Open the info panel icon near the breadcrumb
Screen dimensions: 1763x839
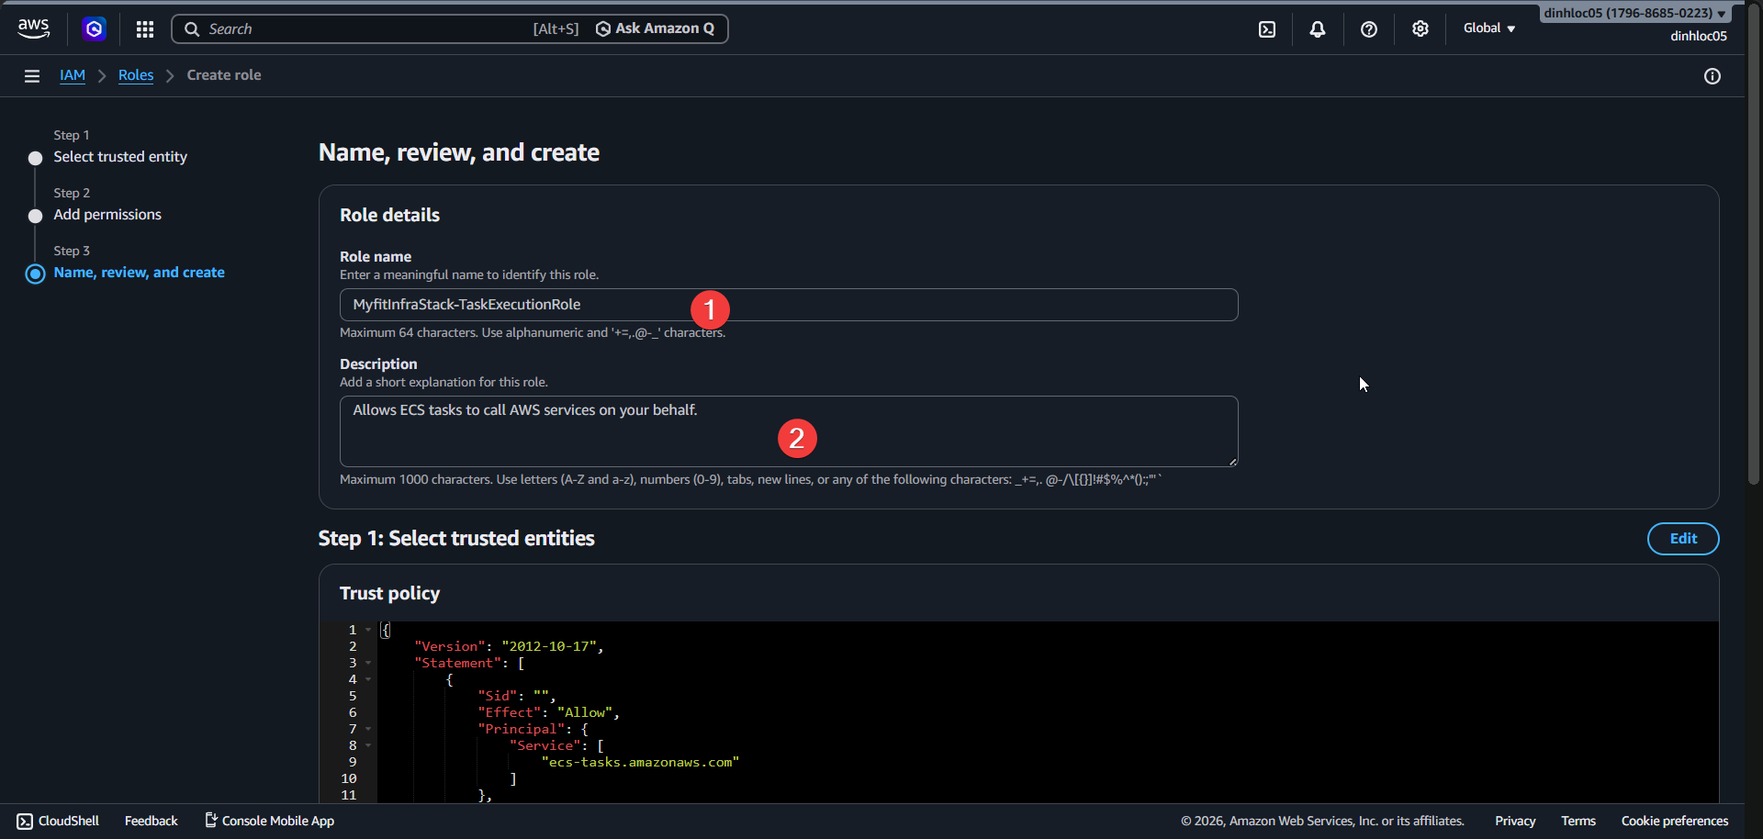coord(1712,76)
